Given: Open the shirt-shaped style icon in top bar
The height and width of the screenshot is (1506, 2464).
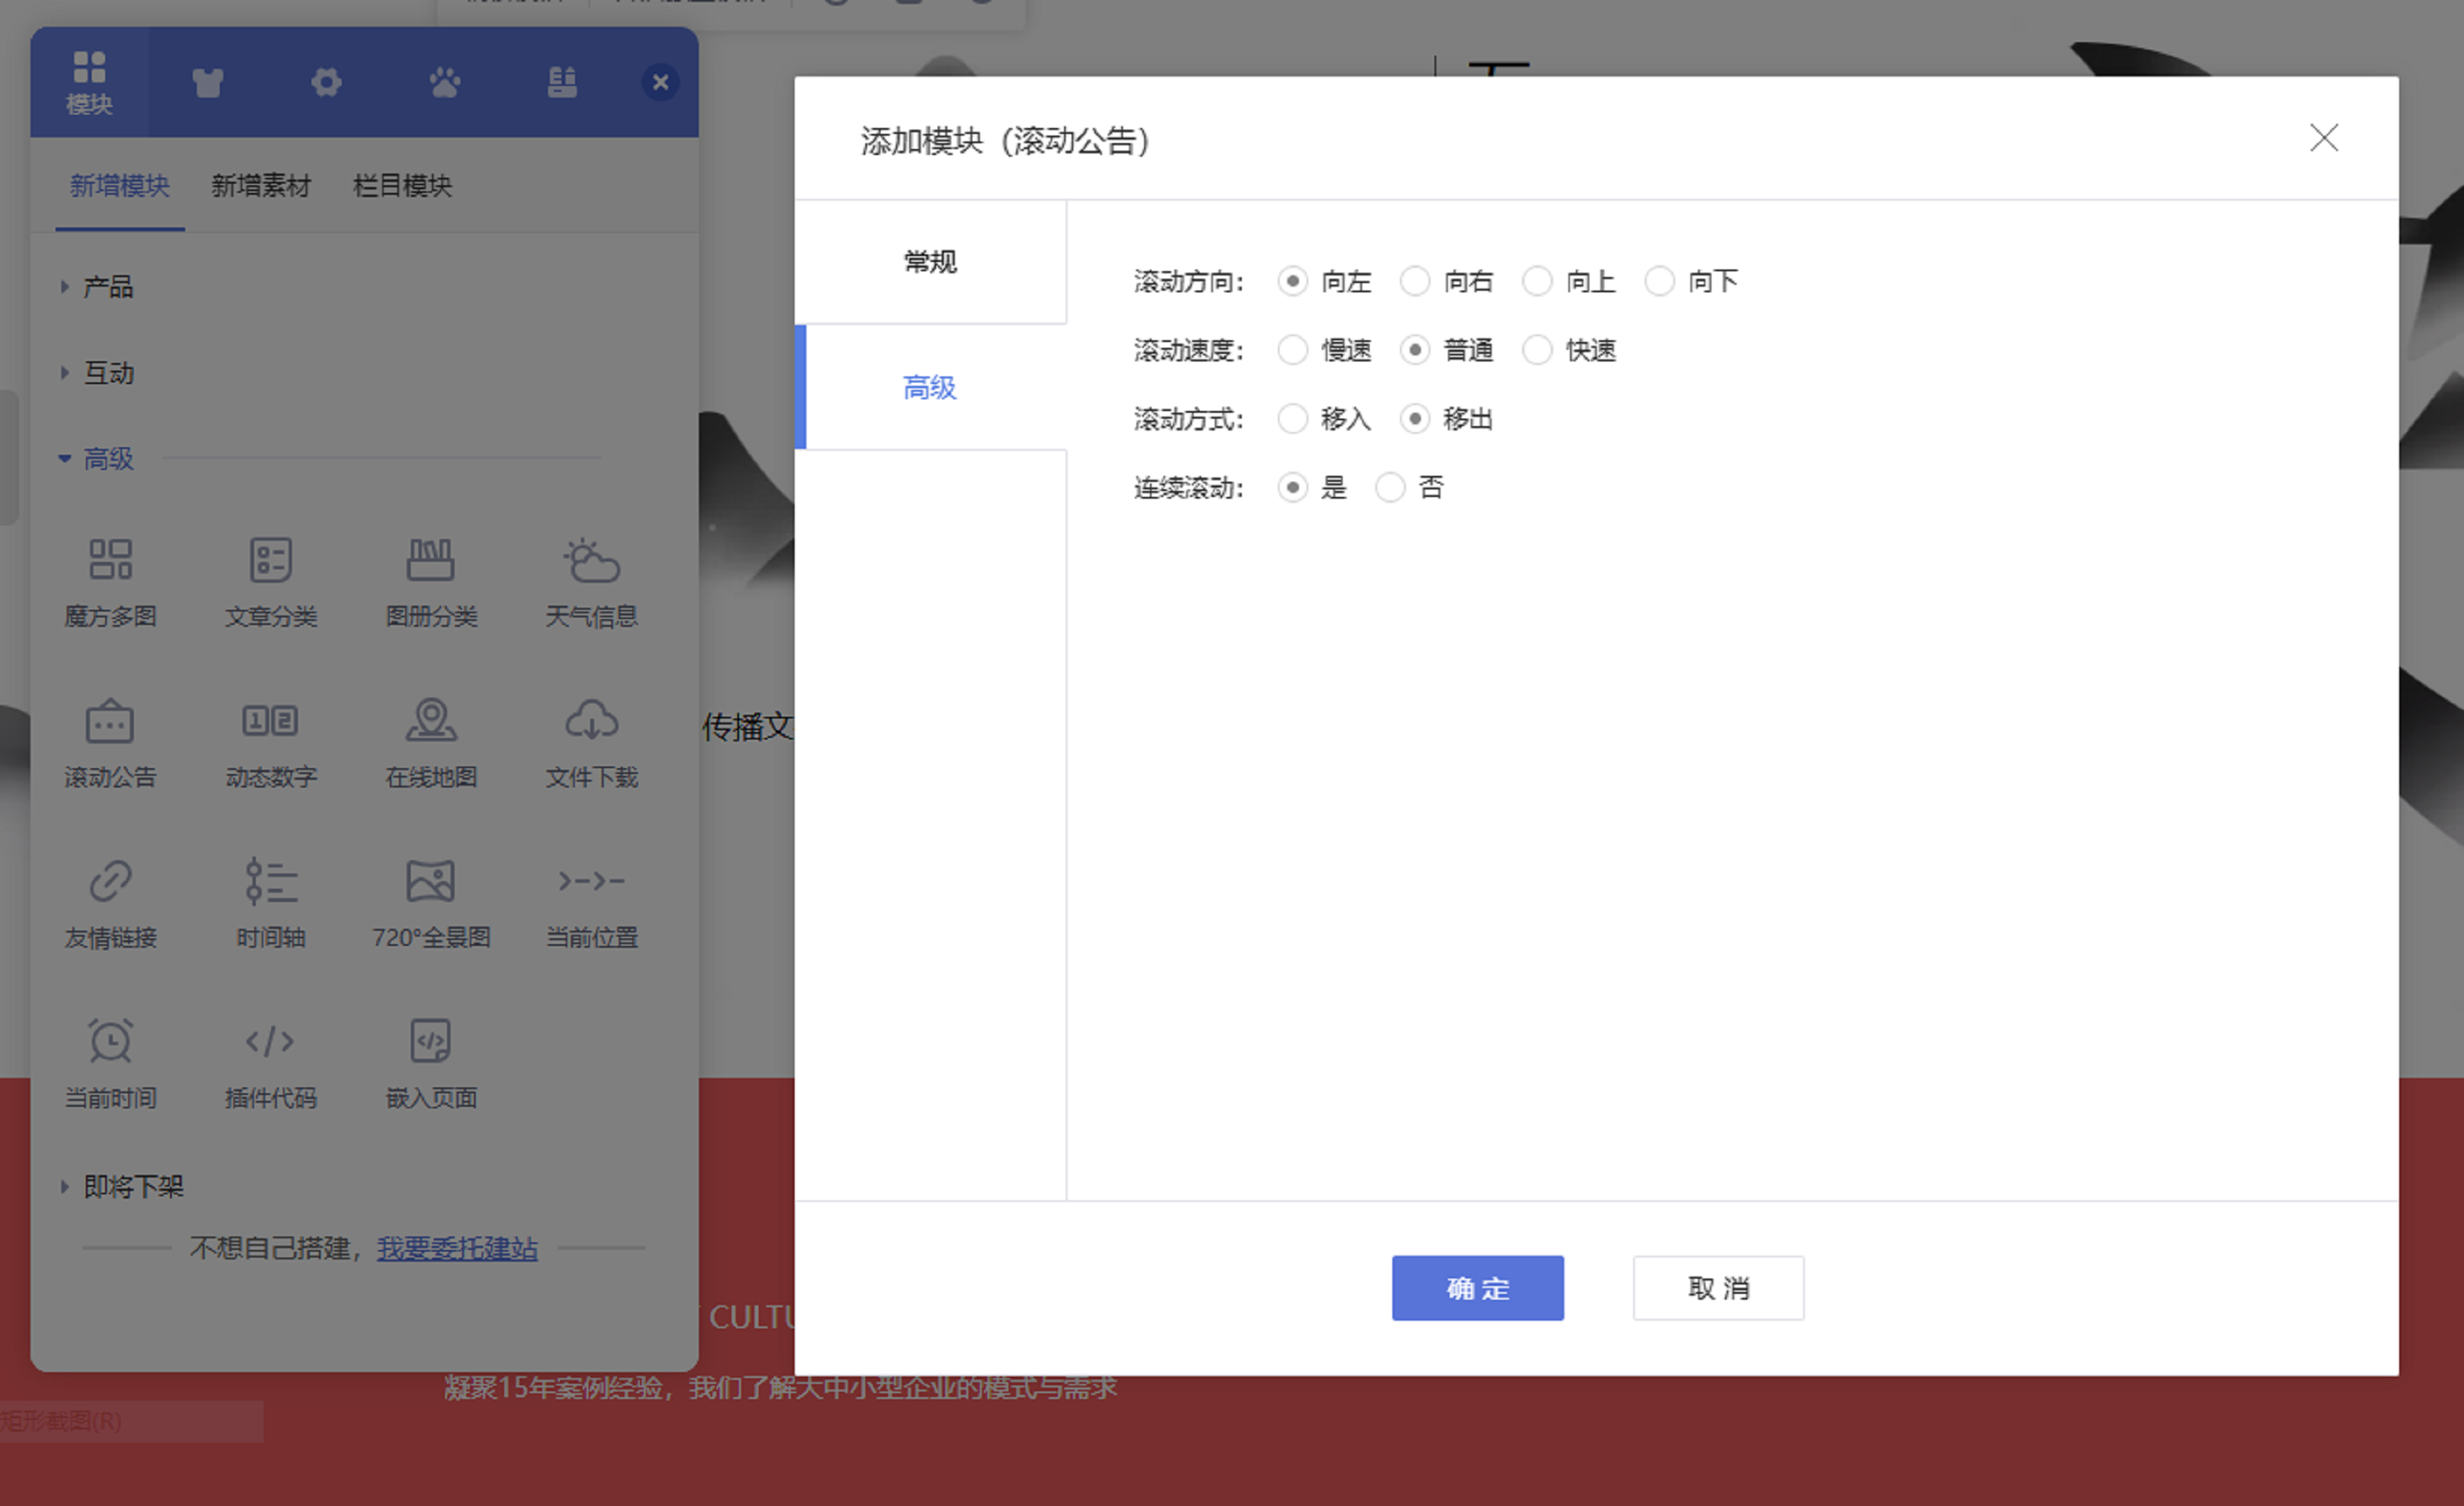Looking at the screenshot, I should [x=208, y=82].
